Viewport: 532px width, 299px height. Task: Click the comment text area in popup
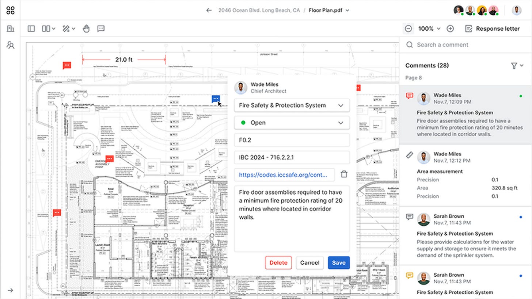click(292, 219)
